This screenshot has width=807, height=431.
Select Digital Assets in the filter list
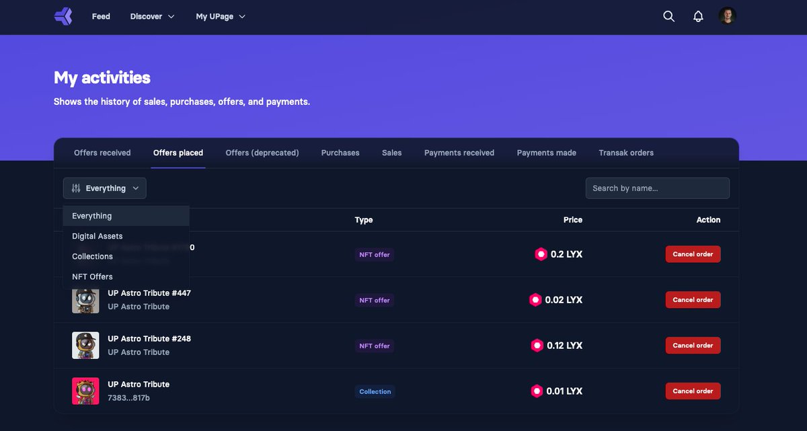(x=126, y=236)
